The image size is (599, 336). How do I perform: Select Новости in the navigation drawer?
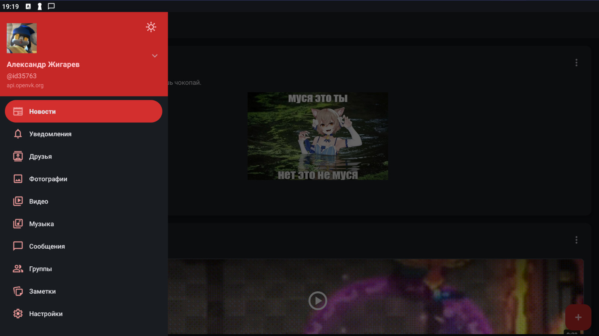tap(84, 111)
